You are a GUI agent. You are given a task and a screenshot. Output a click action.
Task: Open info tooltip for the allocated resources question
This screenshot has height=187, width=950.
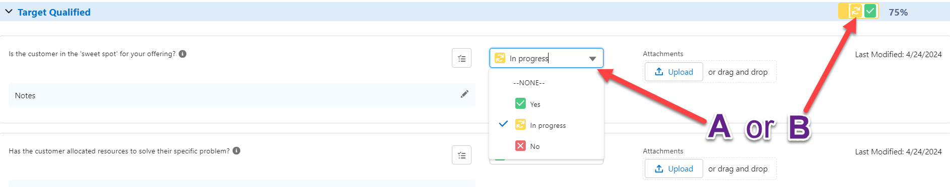pos(237,151)
